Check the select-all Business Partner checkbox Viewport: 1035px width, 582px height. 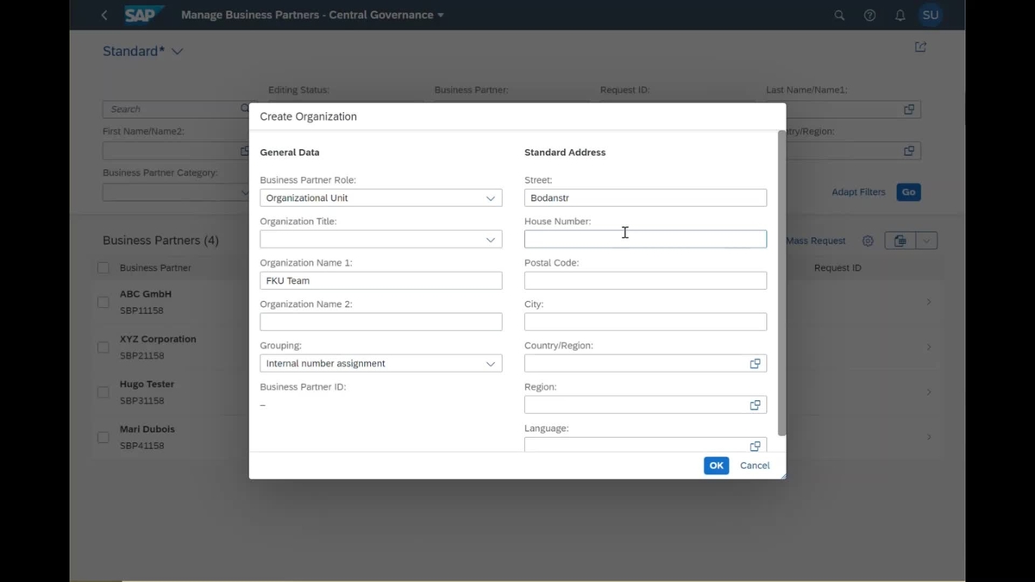(103, 267)
